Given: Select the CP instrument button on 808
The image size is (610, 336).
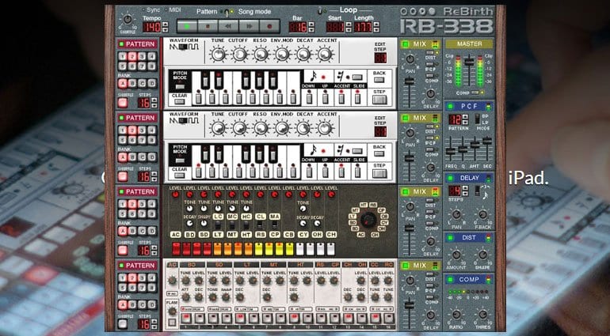Looking at the screenshot, I should pos(275,235).
